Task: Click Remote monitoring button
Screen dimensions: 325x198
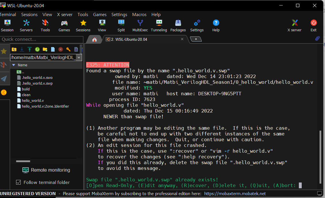Action: (46, 170)
